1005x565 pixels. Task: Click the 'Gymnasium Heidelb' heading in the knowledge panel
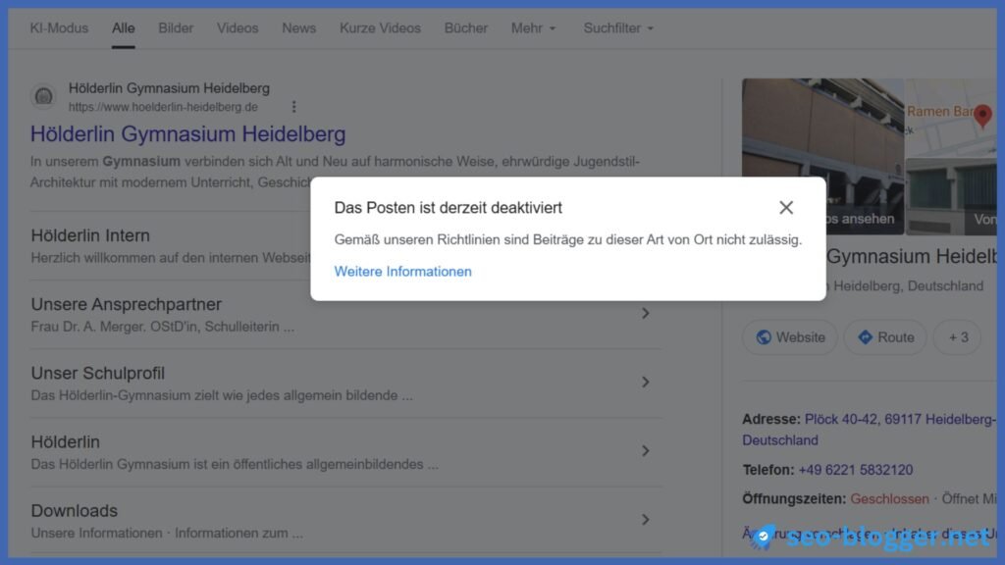click(911, 257)
